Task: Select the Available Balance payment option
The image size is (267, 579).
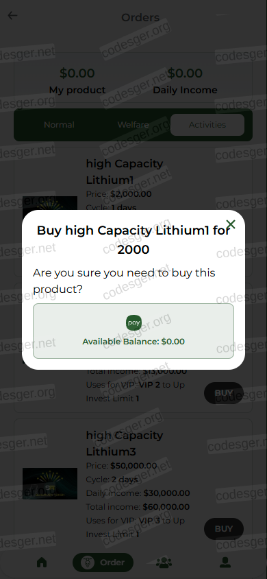Action: pos(133,331)
